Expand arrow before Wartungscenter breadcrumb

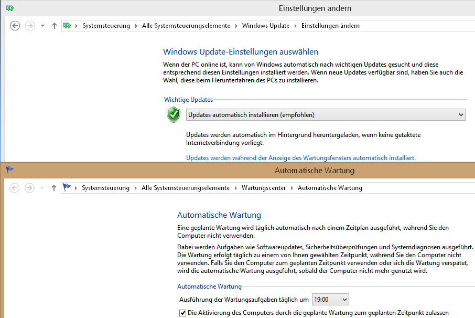point(236,188)
